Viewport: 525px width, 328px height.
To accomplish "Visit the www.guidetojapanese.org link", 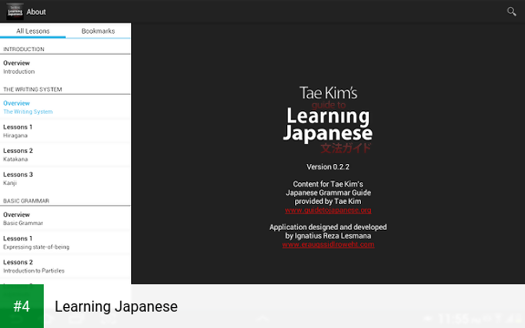I will (328, 210).
